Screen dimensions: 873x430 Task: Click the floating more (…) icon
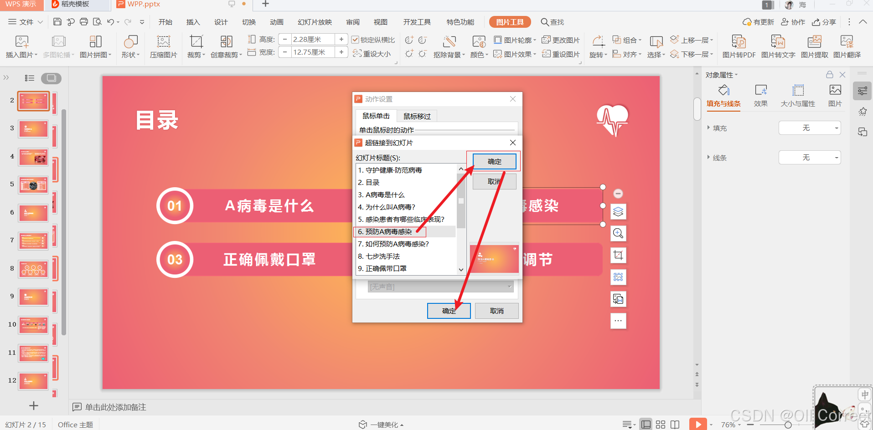(618, 321)
